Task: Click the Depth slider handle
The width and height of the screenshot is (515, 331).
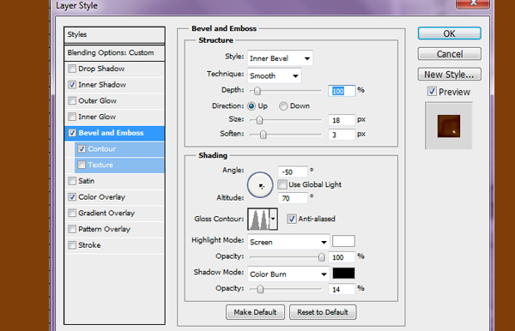Action: [x=257, y=91]
